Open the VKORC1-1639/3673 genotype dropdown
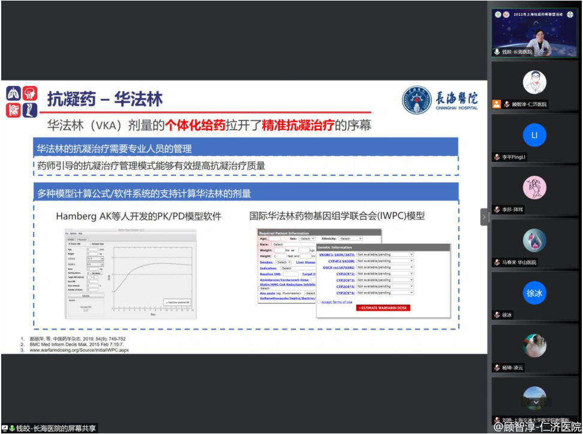This screenshot has width=583, height=434. pos(386,255)
